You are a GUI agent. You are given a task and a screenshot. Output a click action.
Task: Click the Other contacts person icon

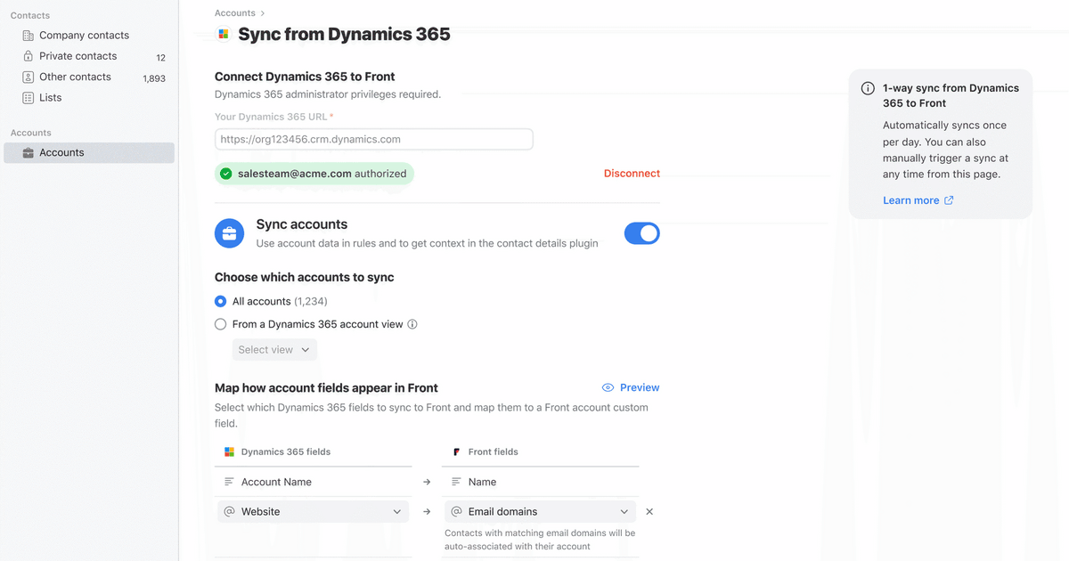pos(29,77)
